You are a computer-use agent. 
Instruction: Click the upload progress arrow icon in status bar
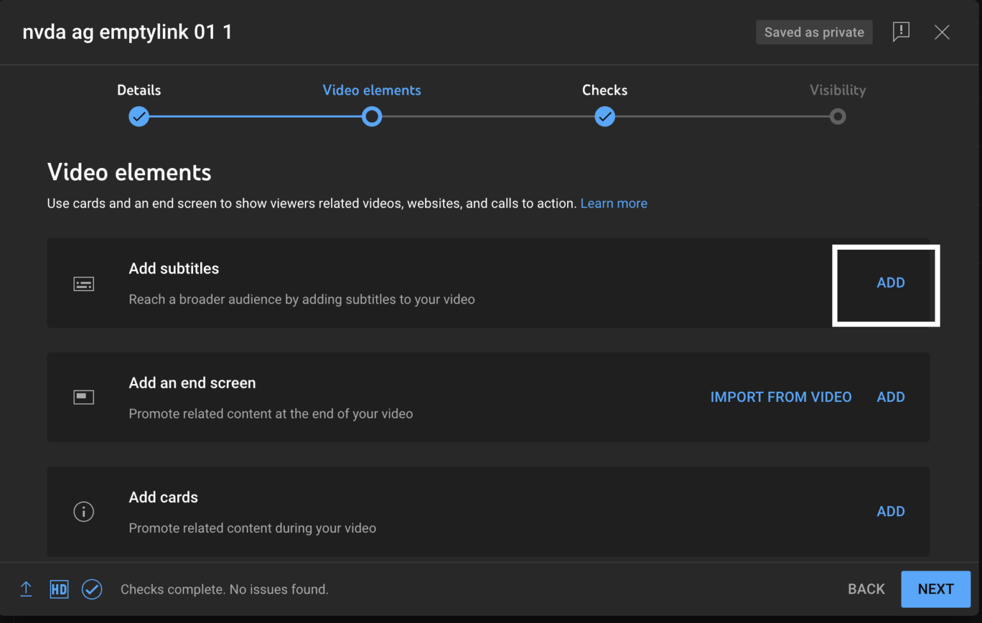click(26, 588)
